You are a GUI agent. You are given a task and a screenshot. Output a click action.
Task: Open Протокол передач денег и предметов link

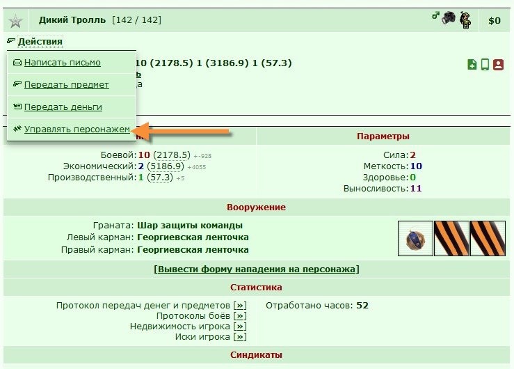click(x=240, y=306)
